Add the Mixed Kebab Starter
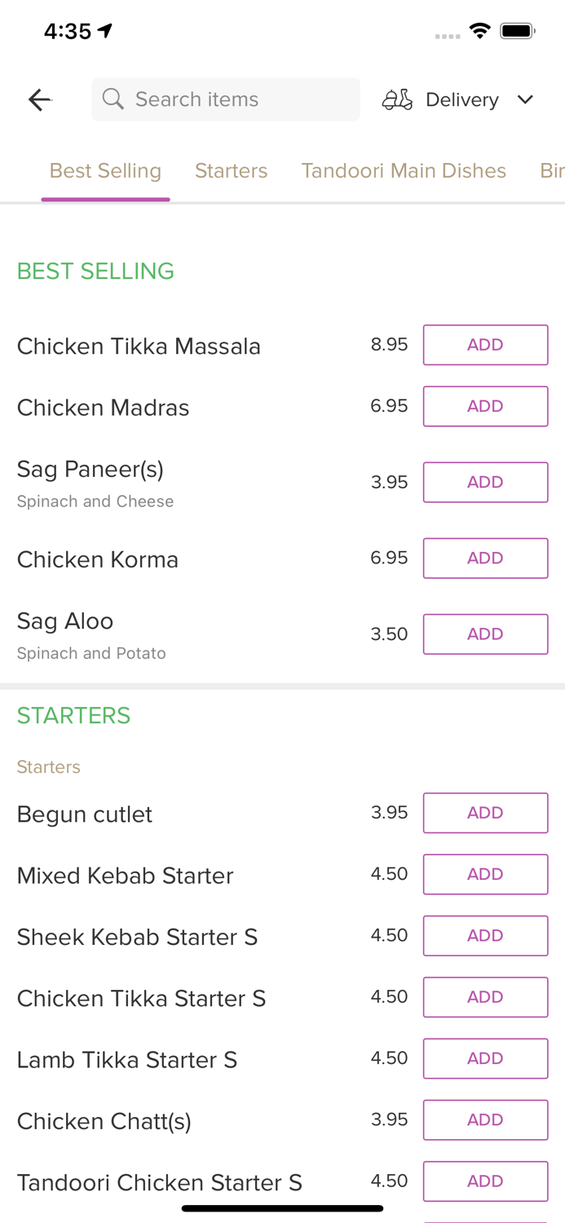Viewport: 565px width, 1223px height. click(x=485, y=874)
